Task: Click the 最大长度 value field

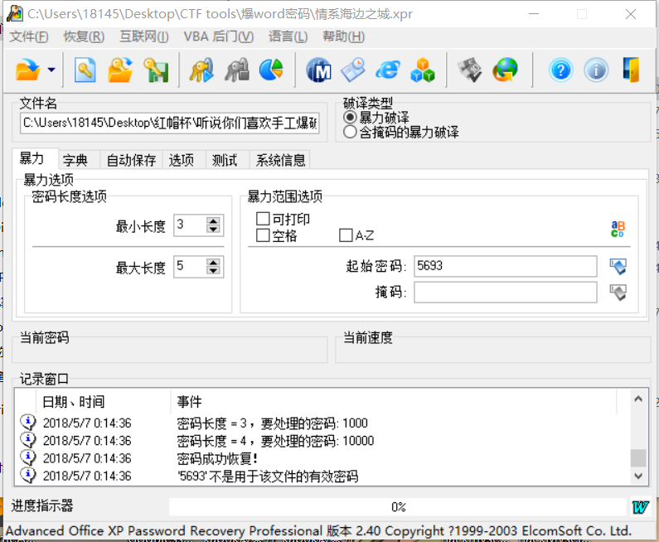Action: click(x=190, y=266)
